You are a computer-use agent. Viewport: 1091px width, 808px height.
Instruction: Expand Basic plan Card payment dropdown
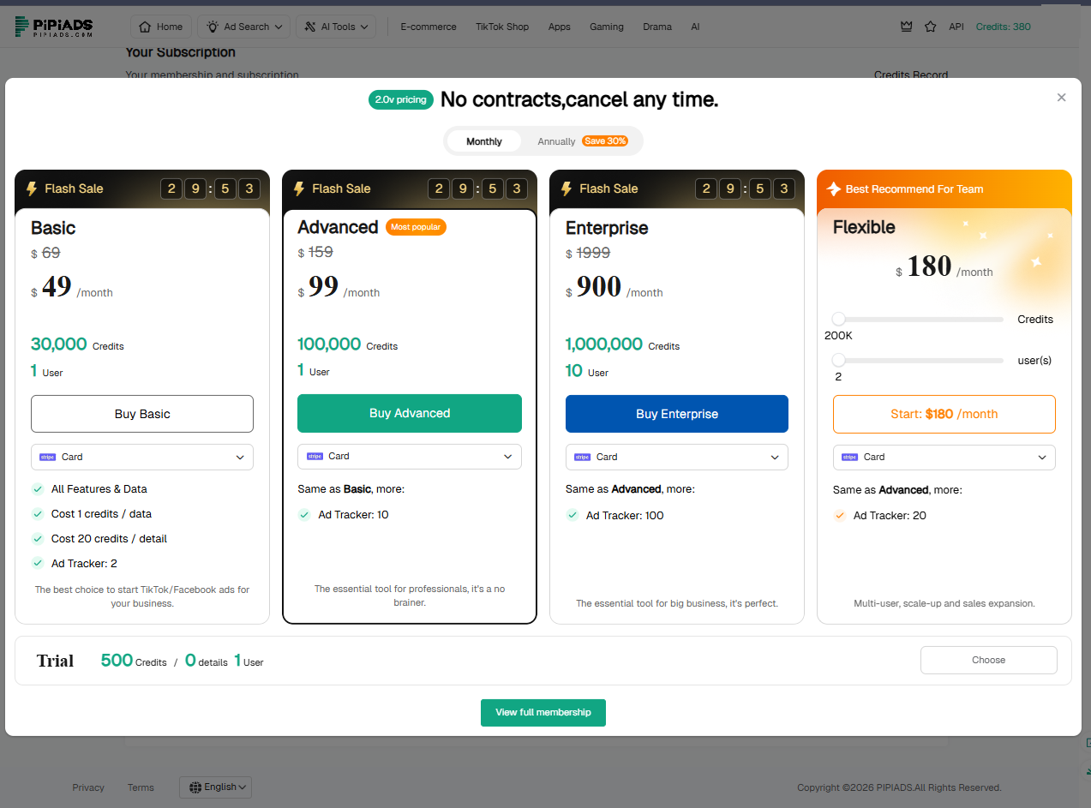[142, 457]
